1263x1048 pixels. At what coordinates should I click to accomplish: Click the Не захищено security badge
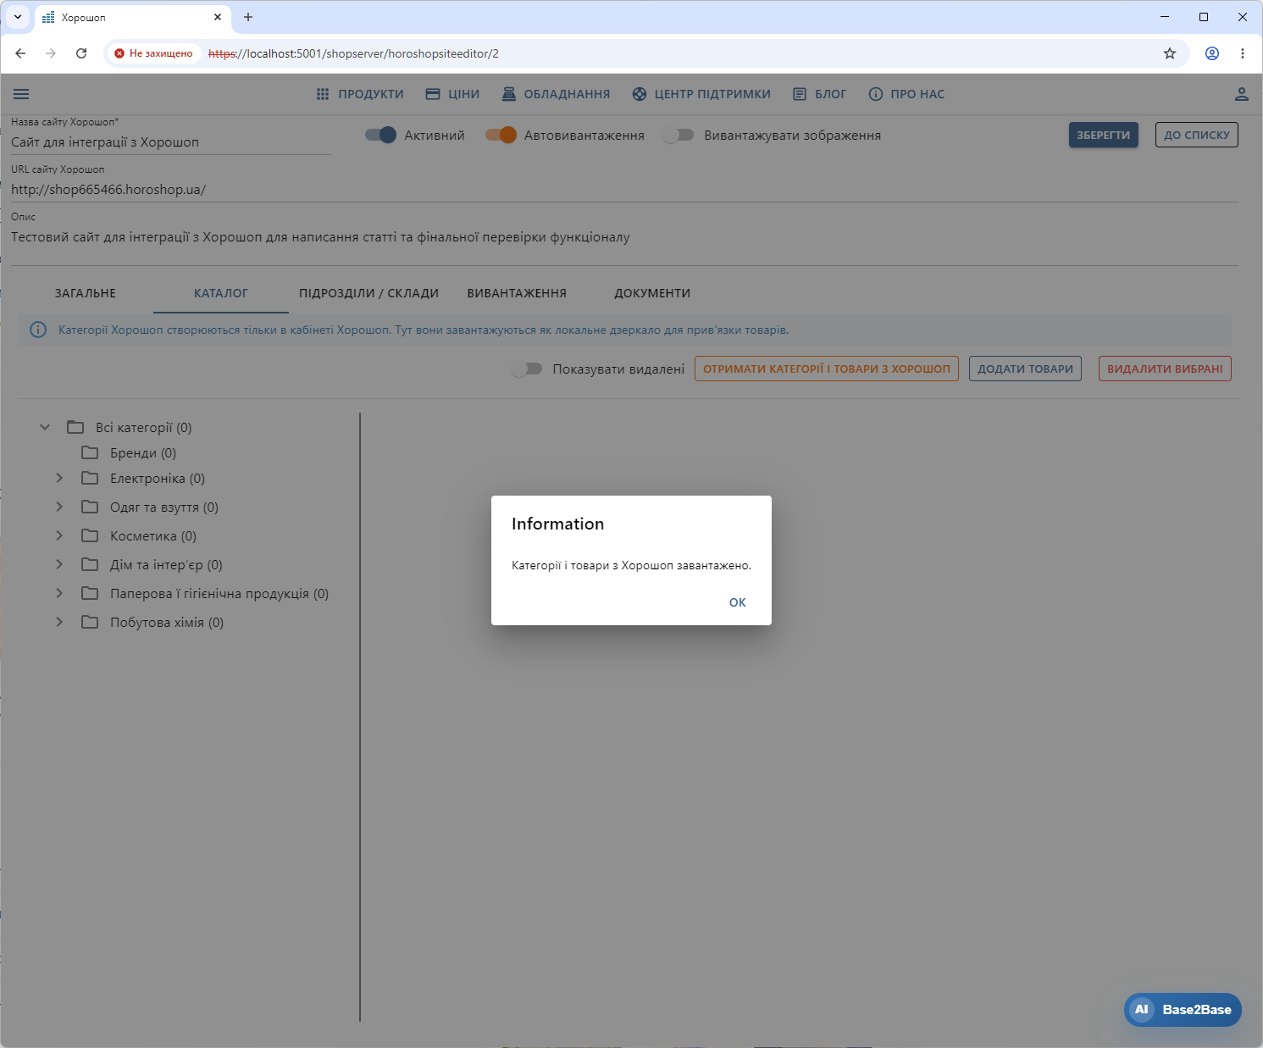pyautogui.click(x=153, y=53)
